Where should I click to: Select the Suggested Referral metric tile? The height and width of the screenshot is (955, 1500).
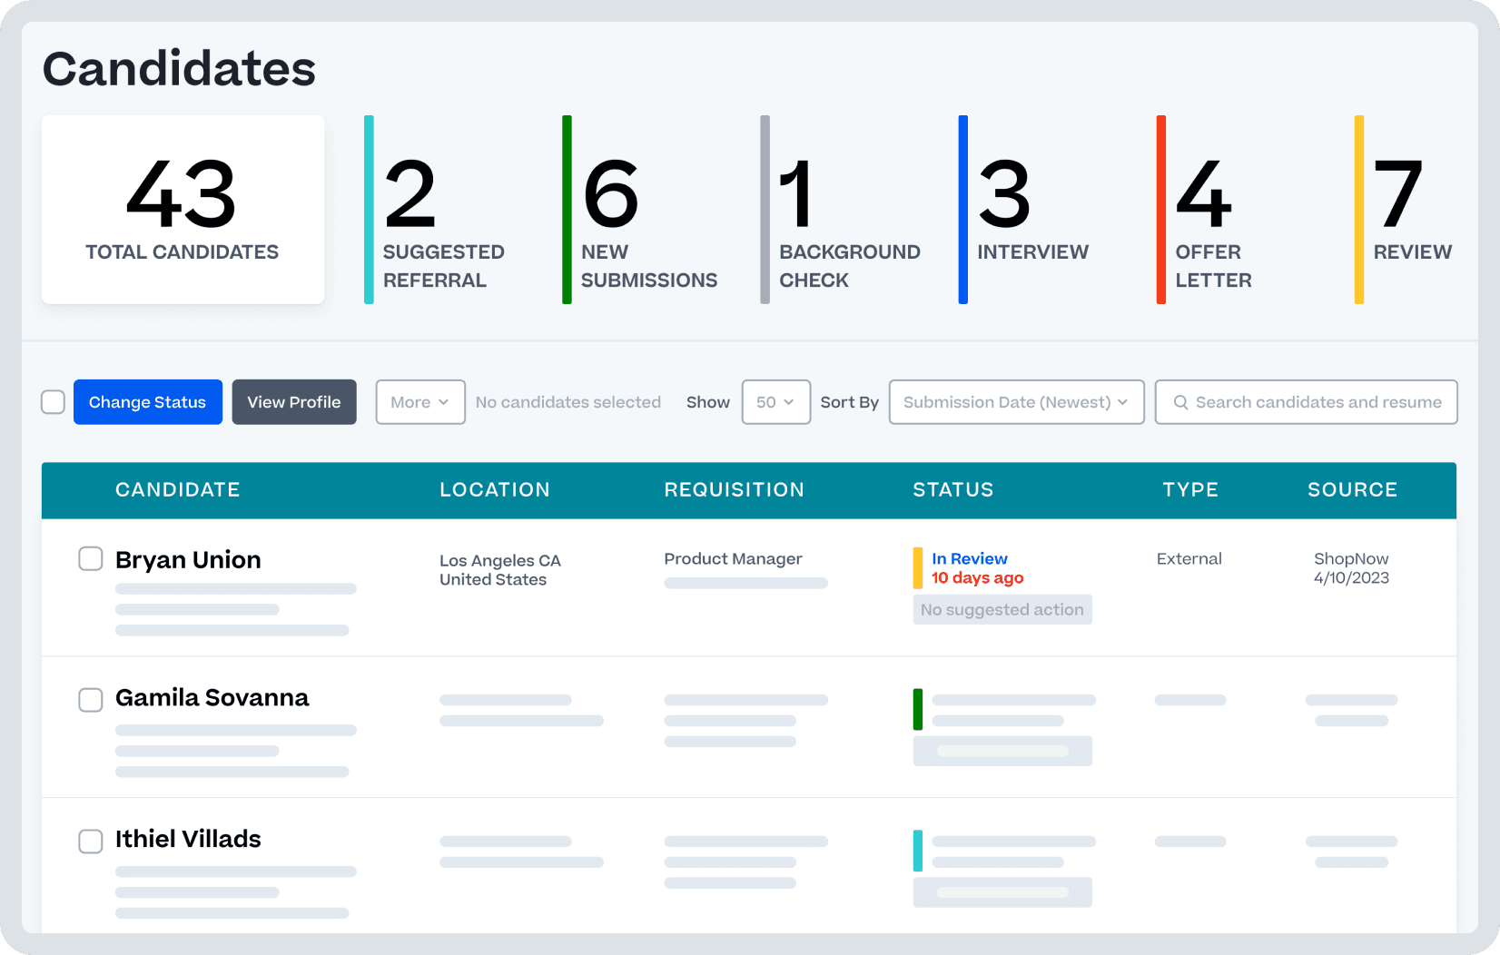(x=436, y=210)
